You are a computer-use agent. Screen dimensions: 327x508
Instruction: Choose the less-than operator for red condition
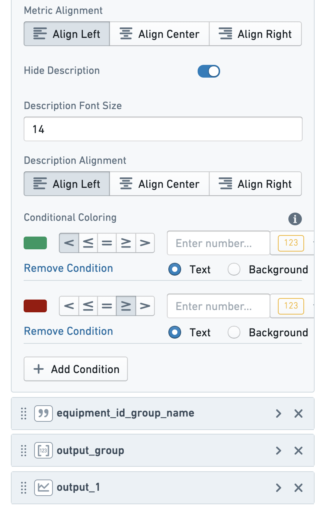[69, 306]
